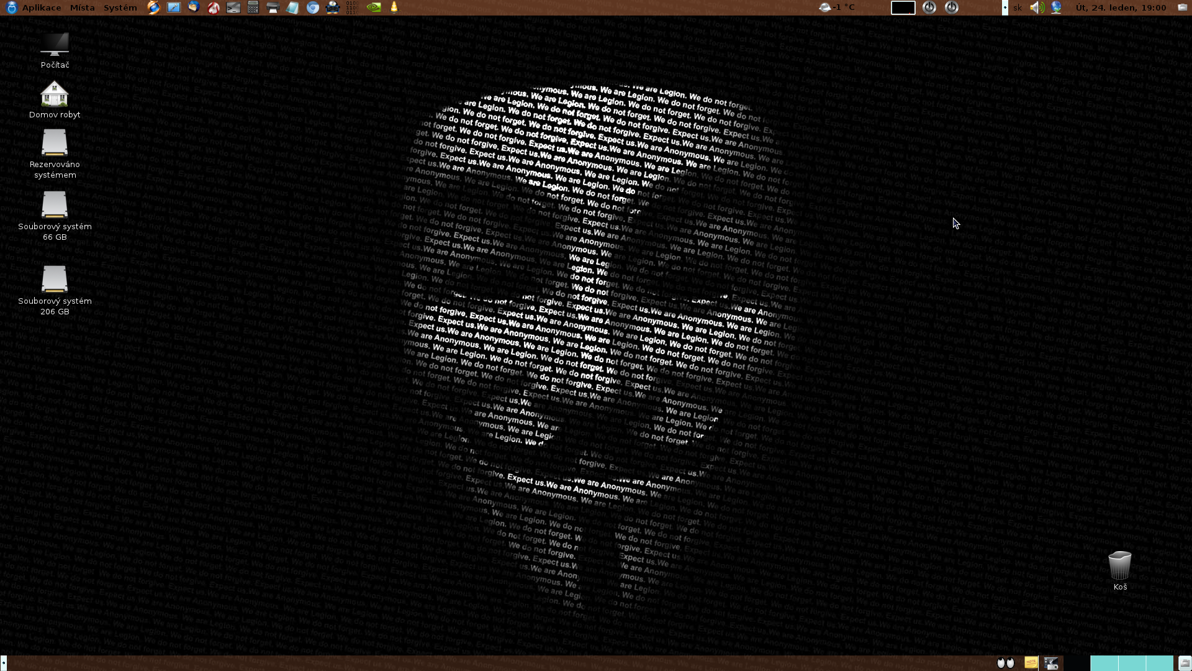
Task: Click the sticky notes applet icon
Action: pyautogui.click(x=1031, y=663)
